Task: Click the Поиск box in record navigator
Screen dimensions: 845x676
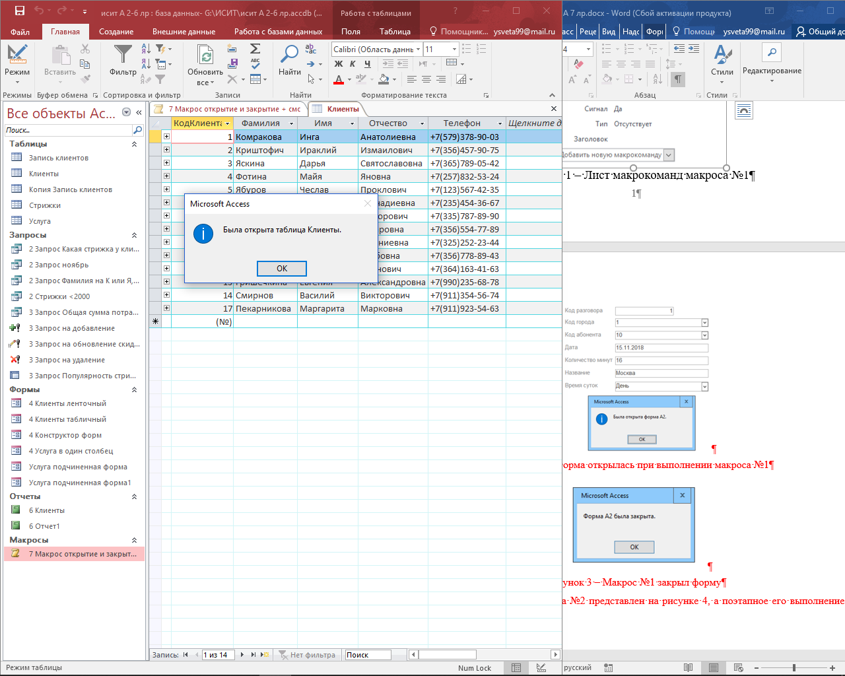Action: tap(368, 655)
